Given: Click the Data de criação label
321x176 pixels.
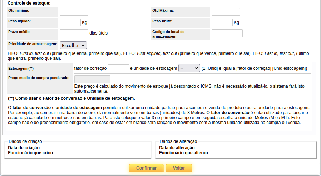Looking at the screenshot, I should coord(24,148).
